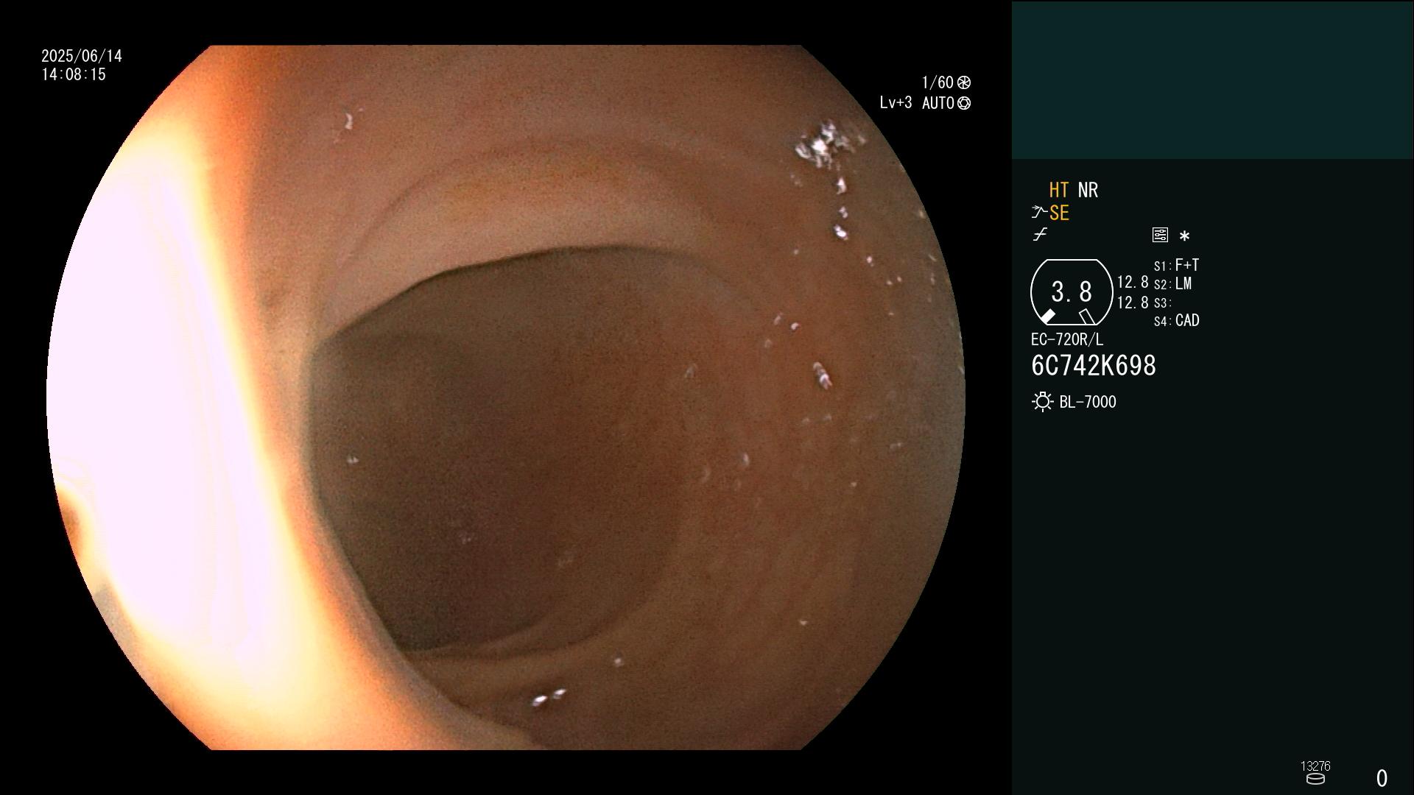Click the 13276 storage count
The width and height of the screenshot is (1414, 795).
(x=1315, y=766)
